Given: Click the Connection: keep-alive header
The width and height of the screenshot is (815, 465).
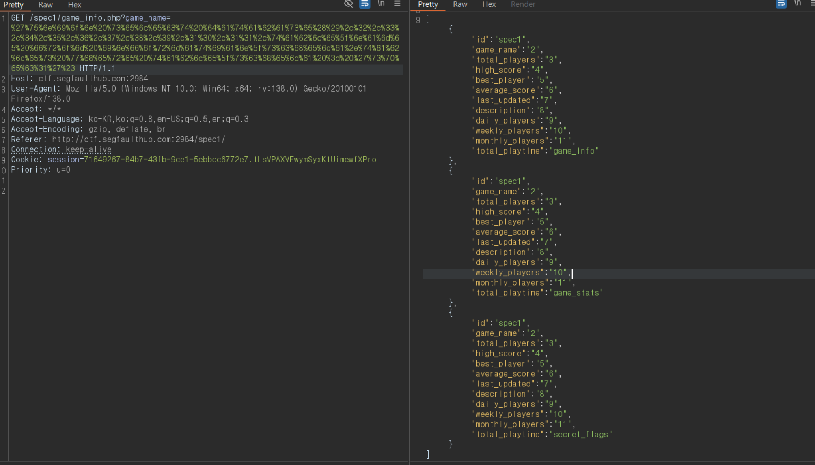Looking at the screenshot, I should pos(61,149).
